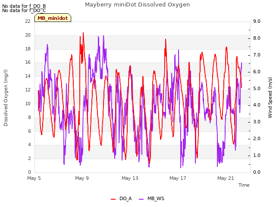This screenshot has height=207, width=276.
Task: Click 'No data for f_DO_C' message
Action: point(24,10)
